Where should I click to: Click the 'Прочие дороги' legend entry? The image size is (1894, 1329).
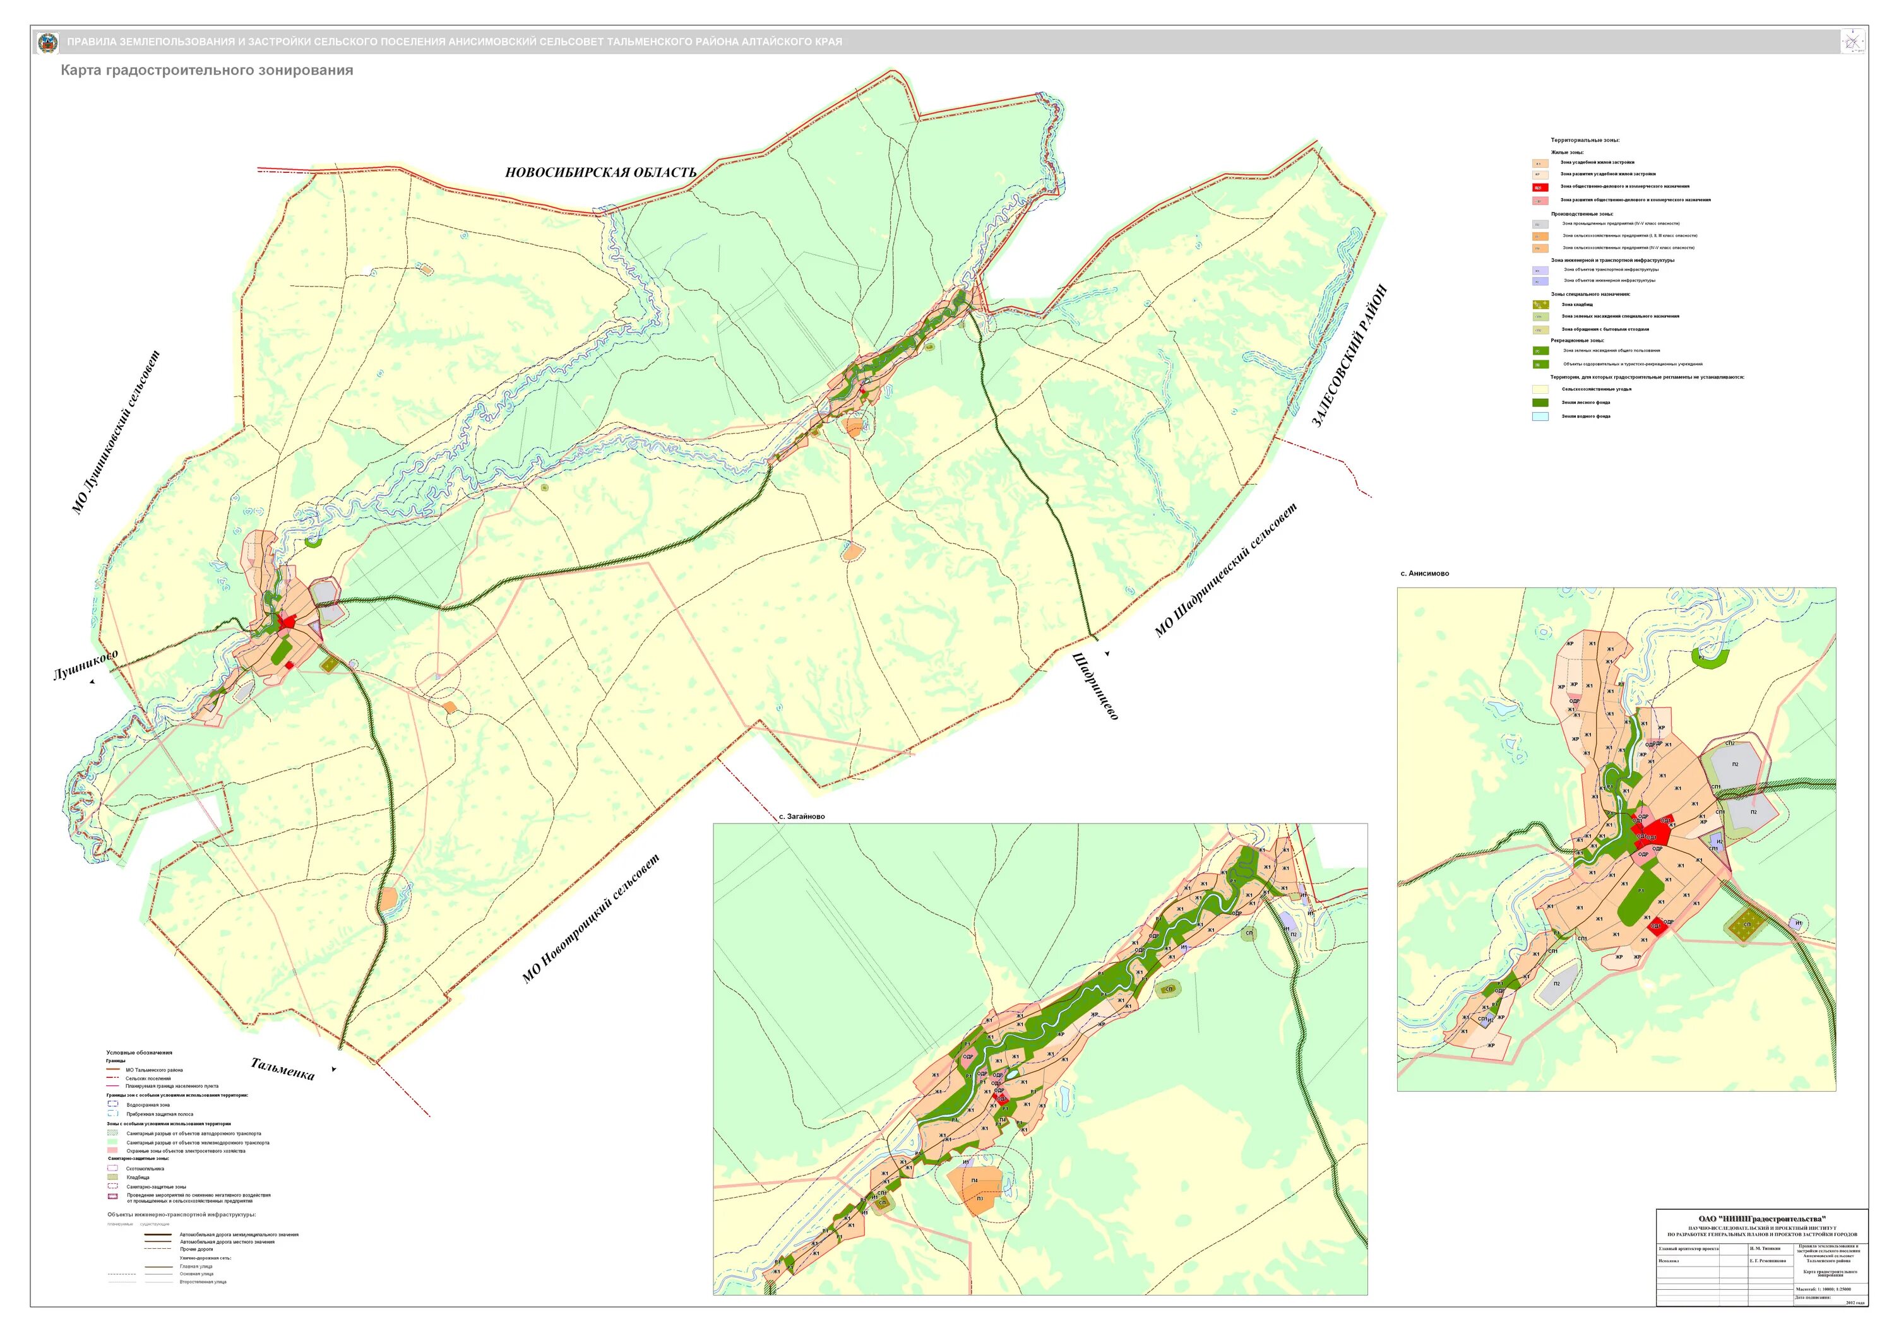[x=196, y=1249]
